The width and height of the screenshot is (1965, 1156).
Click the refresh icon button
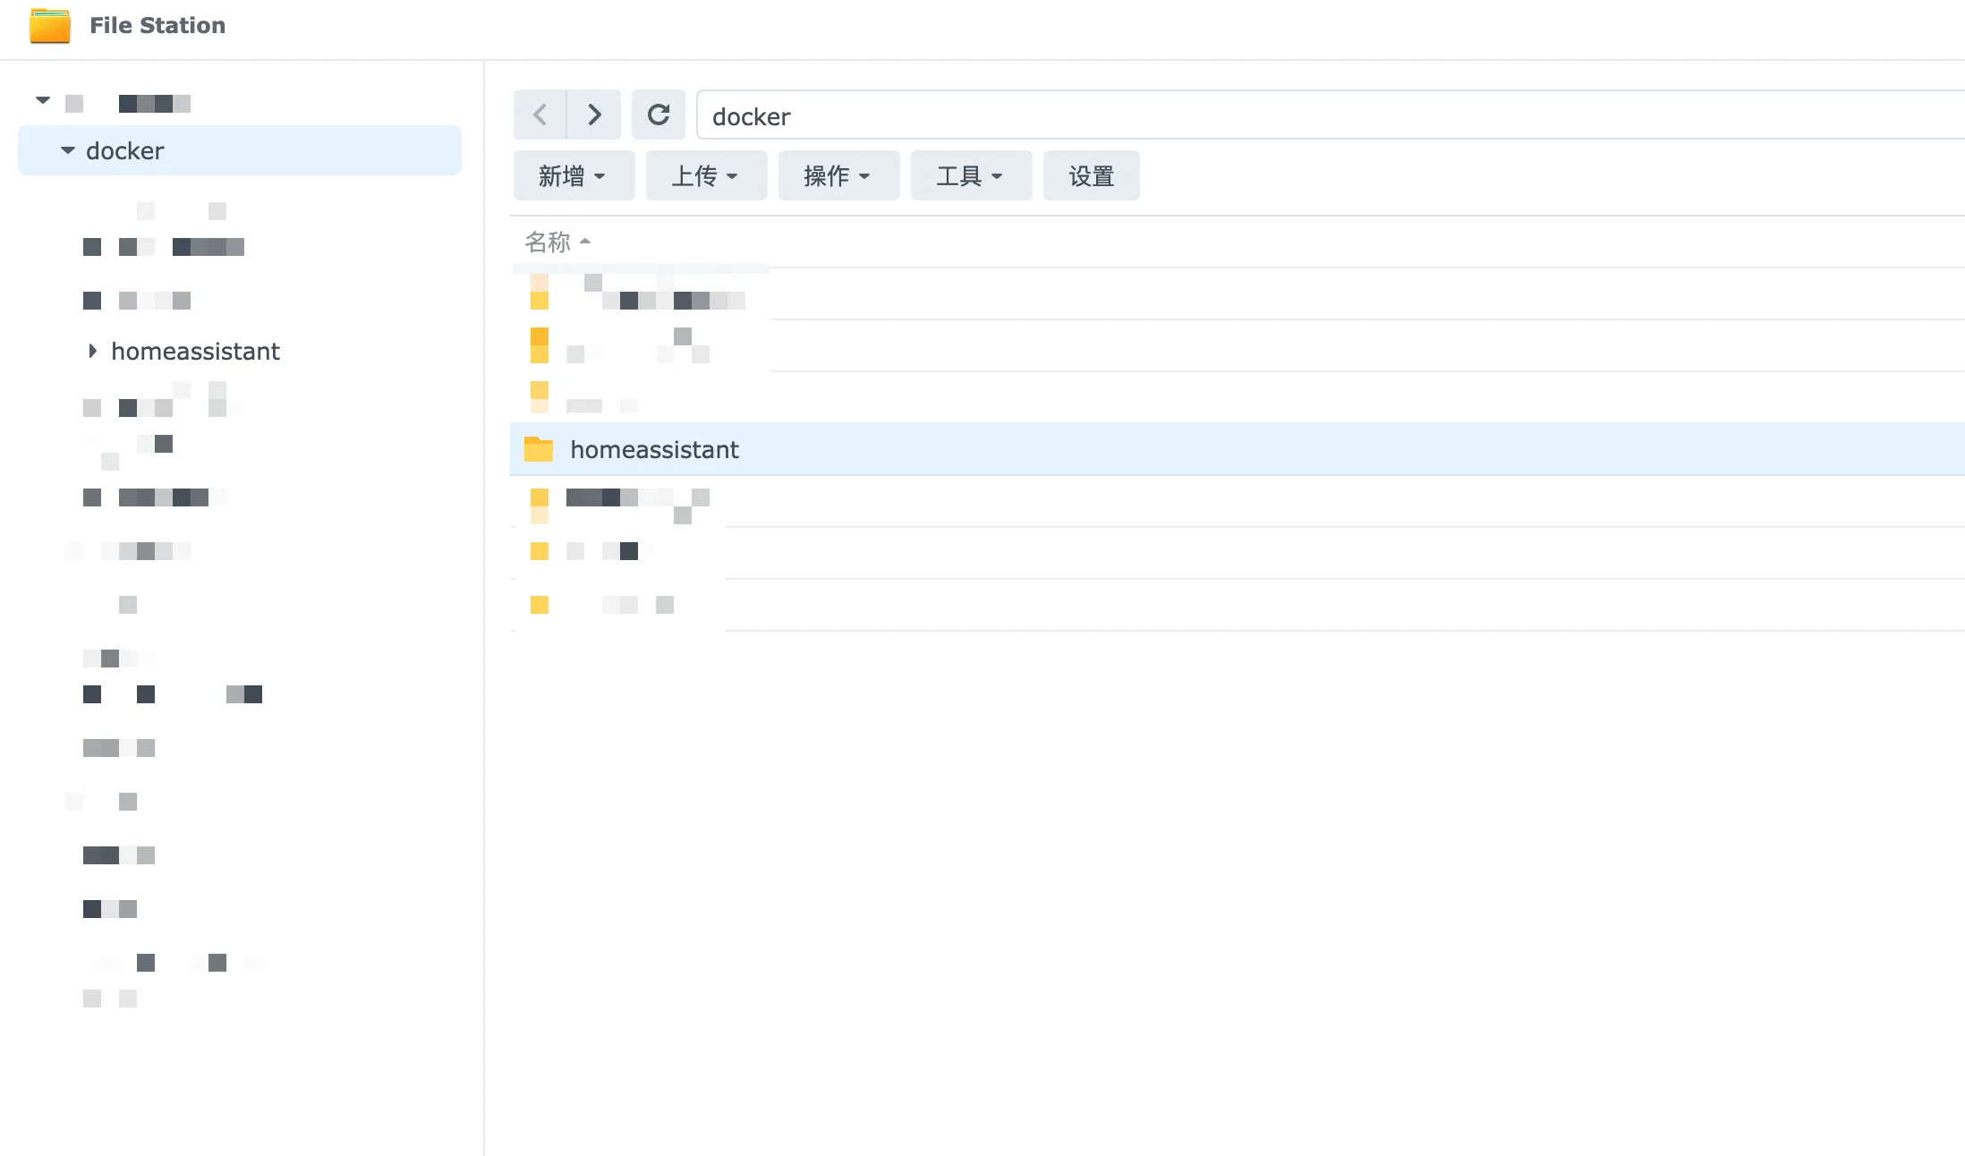click(x=659, y=115)
